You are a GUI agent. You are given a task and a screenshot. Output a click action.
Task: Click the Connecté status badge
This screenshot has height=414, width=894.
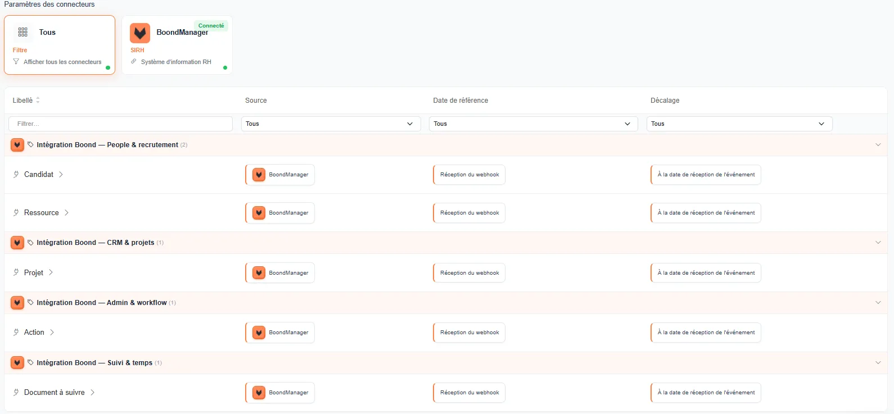coord(211,25)
